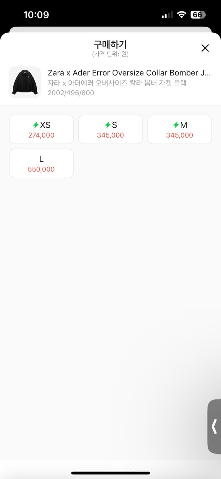Viewport: 221px width, 479px height.
Task: Select size L priced 550,000
Action: pos(41,163)
